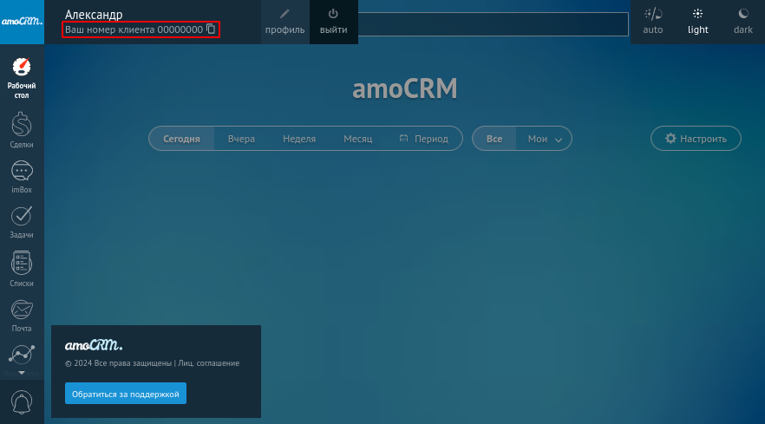Click the amoCRM logo in top-left corner
The image size is (765, 424).
(x=22, y=22)
